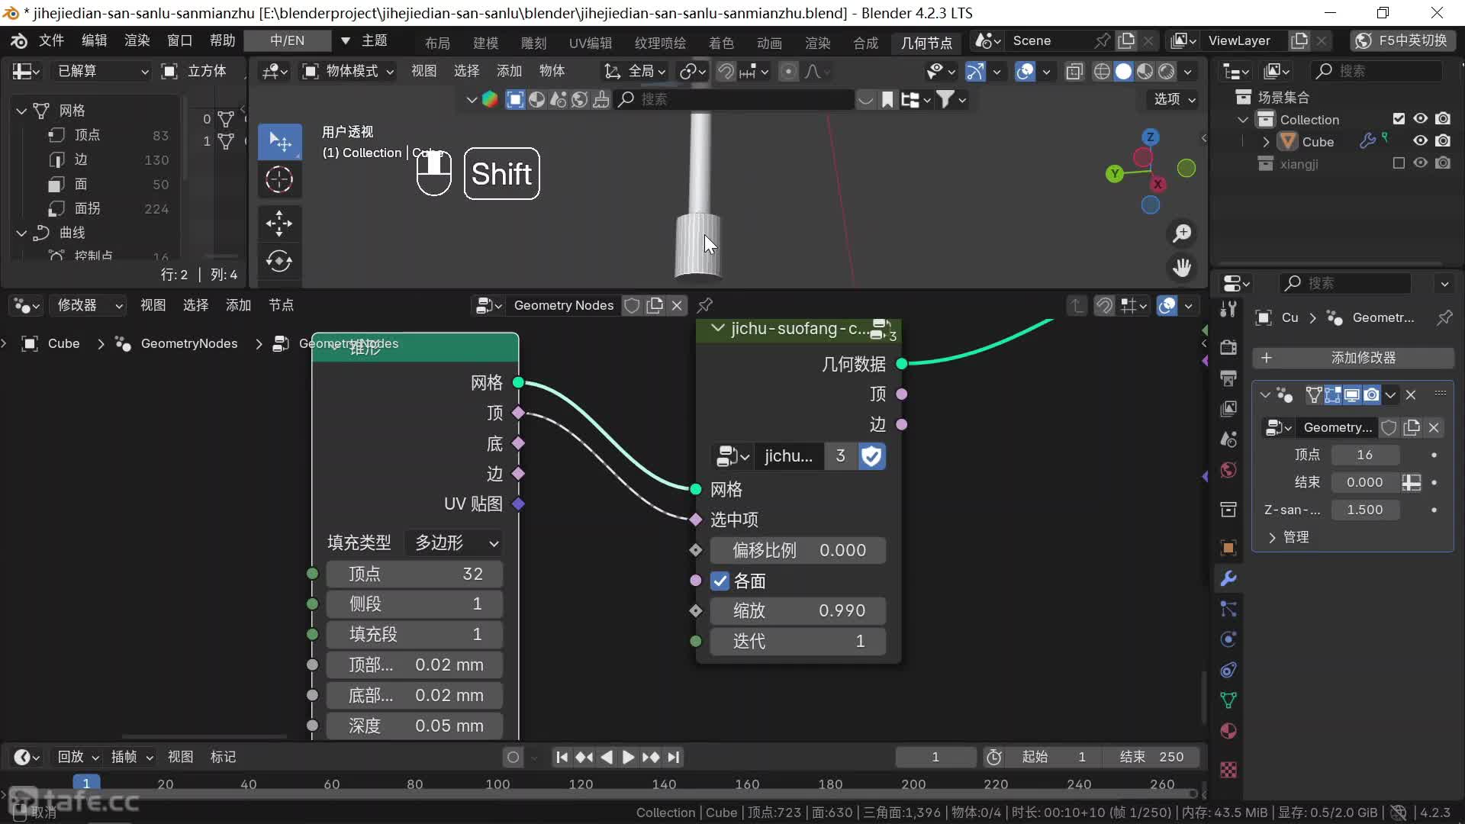
Task: Open the 物体模式 mode dropdown
Action: [349, 71]
